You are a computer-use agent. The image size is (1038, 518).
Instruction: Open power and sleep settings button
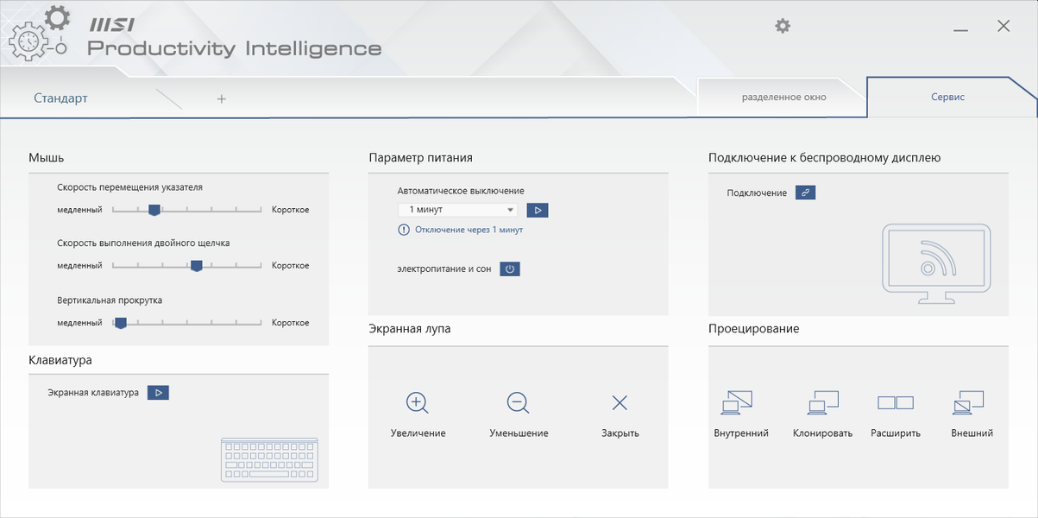pyautogui.click(x=510, y=269)
